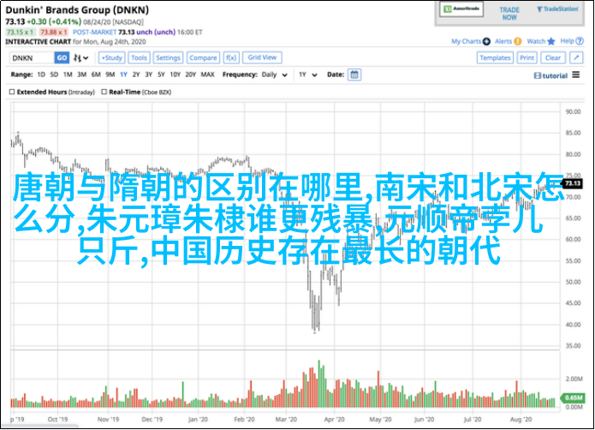
Task: Select the 20Y range
Action: pyautogui.click(x=191, y=75)
